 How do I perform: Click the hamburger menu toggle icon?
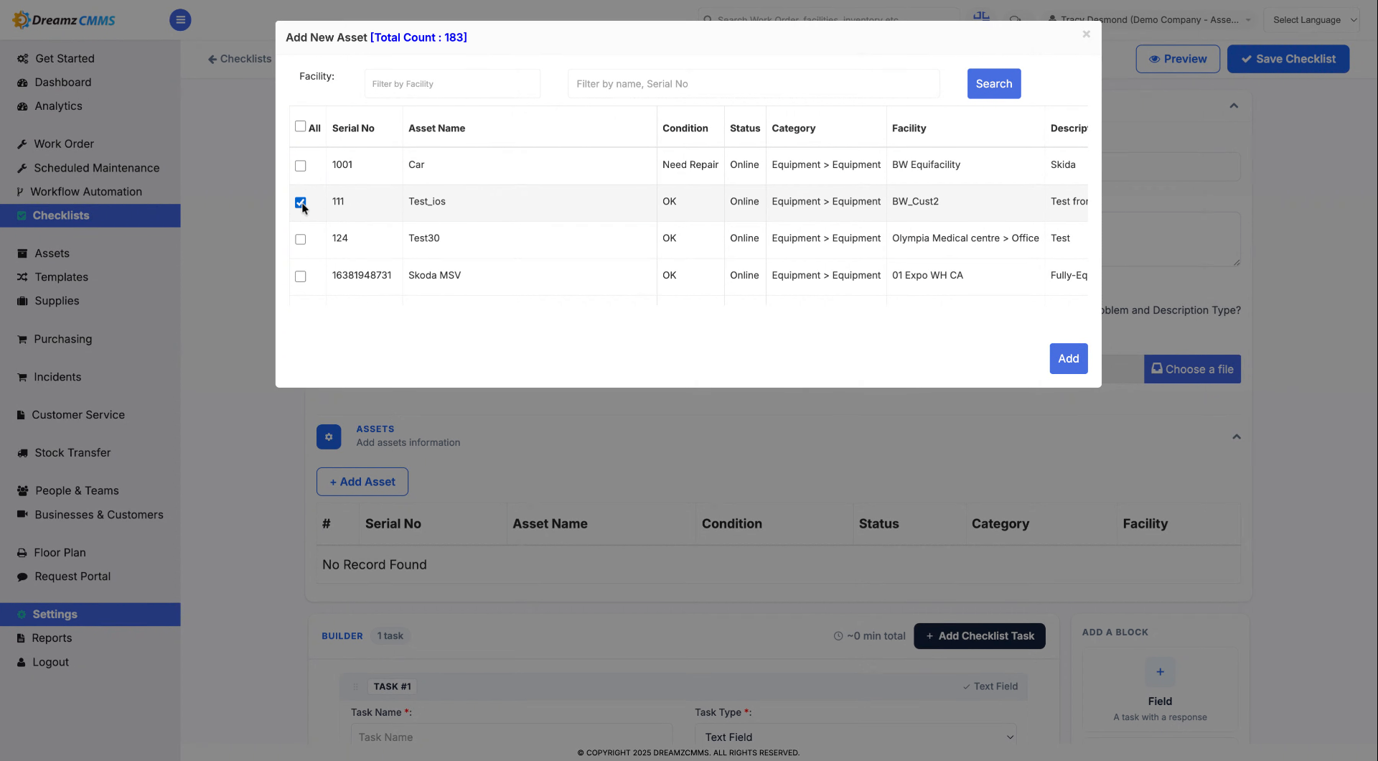(180, 20)
